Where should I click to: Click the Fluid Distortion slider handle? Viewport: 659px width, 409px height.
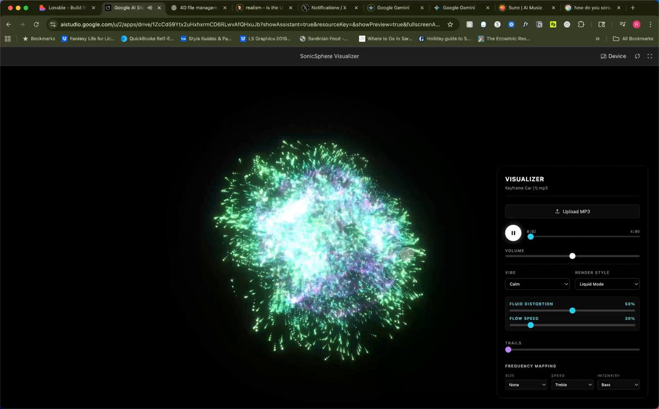[572, 311]
